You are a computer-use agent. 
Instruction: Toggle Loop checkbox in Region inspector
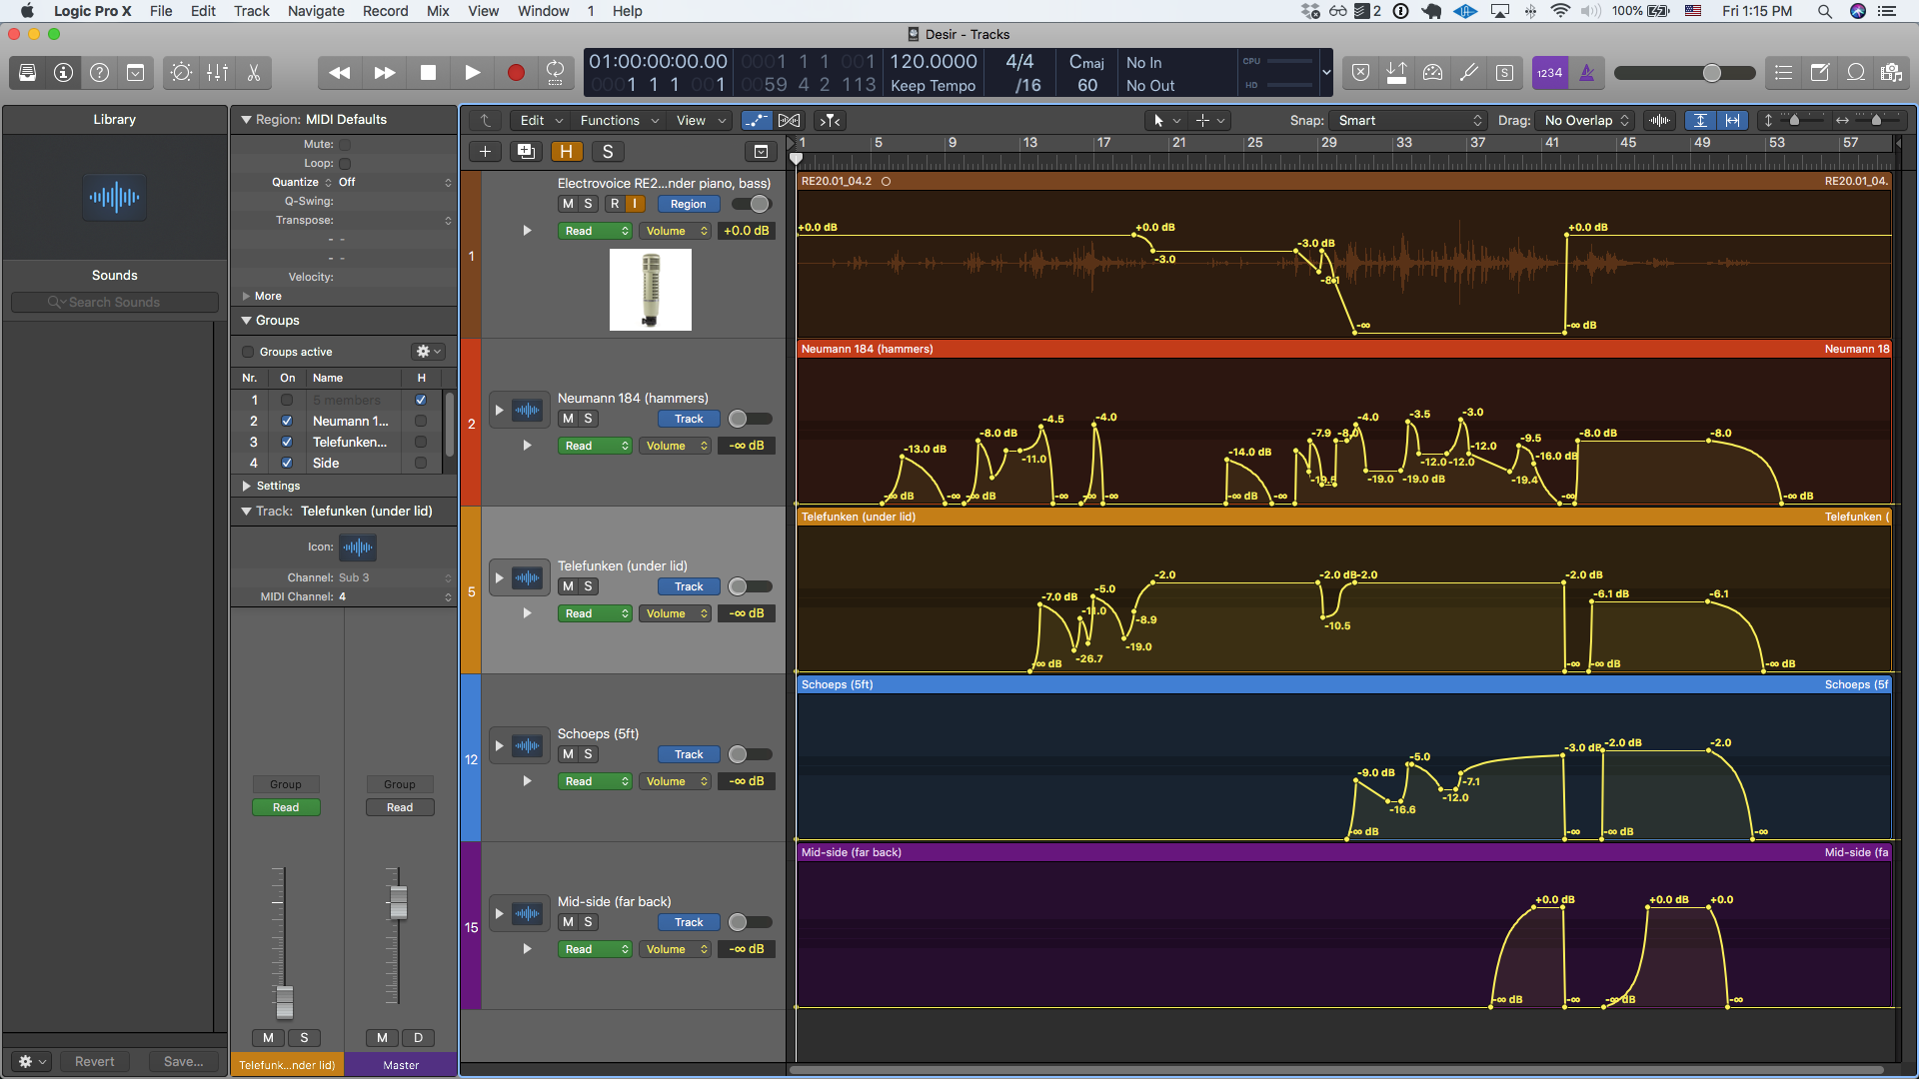pos(345,164)
